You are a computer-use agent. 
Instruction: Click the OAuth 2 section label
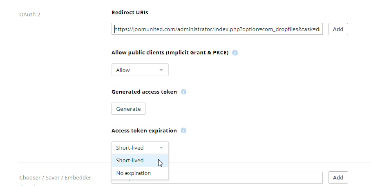(x=30, y=15)
